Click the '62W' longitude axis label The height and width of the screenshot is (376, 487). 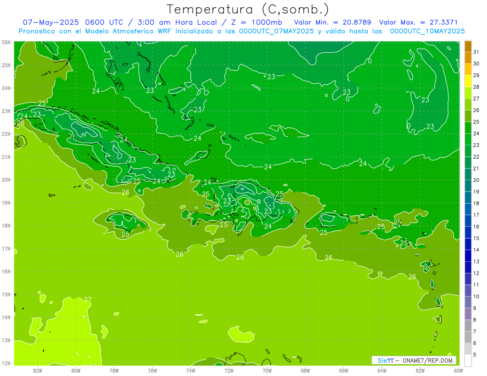tap(420, 370)
